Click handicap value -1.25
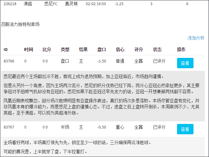 (119, 4)
